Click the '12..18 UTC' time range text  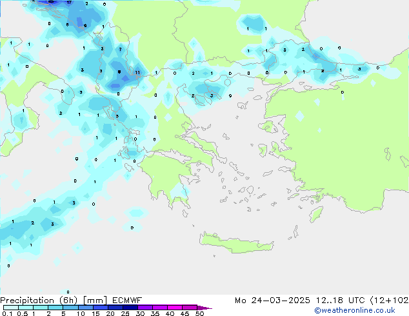(x=341, y=301)
